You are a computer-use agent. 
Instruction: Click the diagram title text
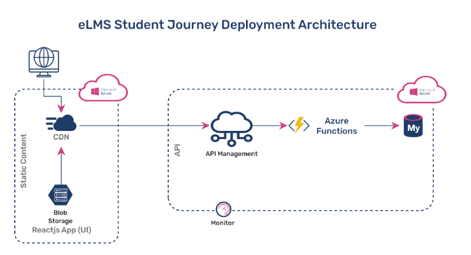[228, 24]
